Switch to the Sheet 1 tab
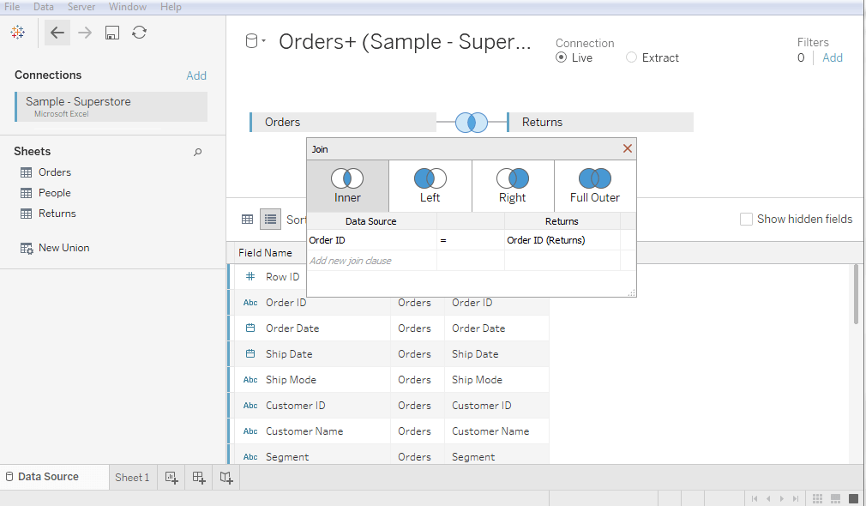The height and width of the screenshot is (506, 866). pyautogui.click(x=133, y=478)
